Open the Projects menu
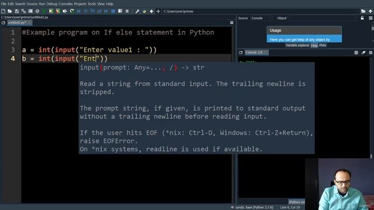The width and height of the screenshot is (374, 210). click(x=80, y=4)
